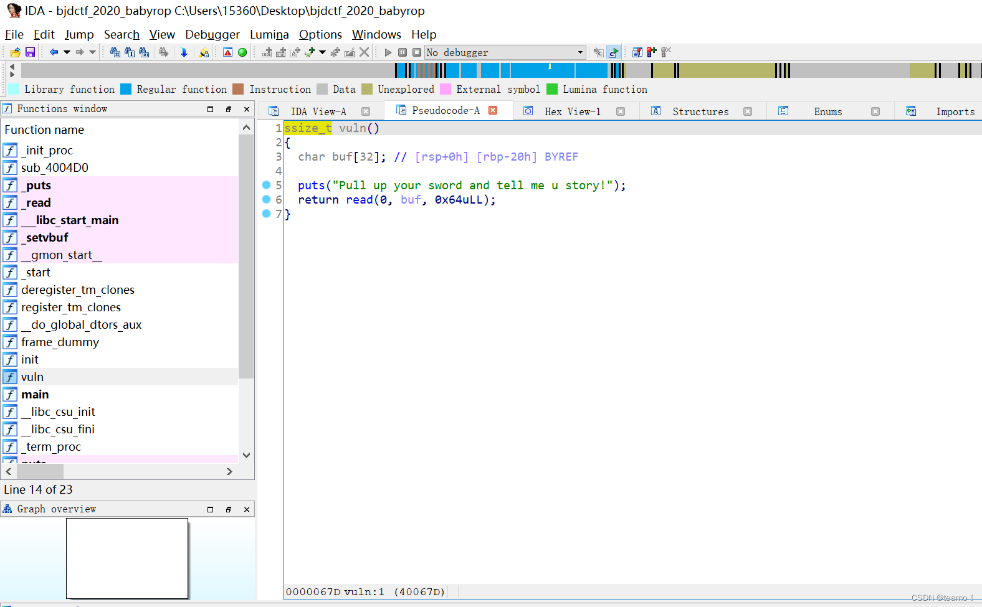The width and height of the screenshot is (982, 607).
Task: Click the first binoculars search icon
Action: pos(115,52)
